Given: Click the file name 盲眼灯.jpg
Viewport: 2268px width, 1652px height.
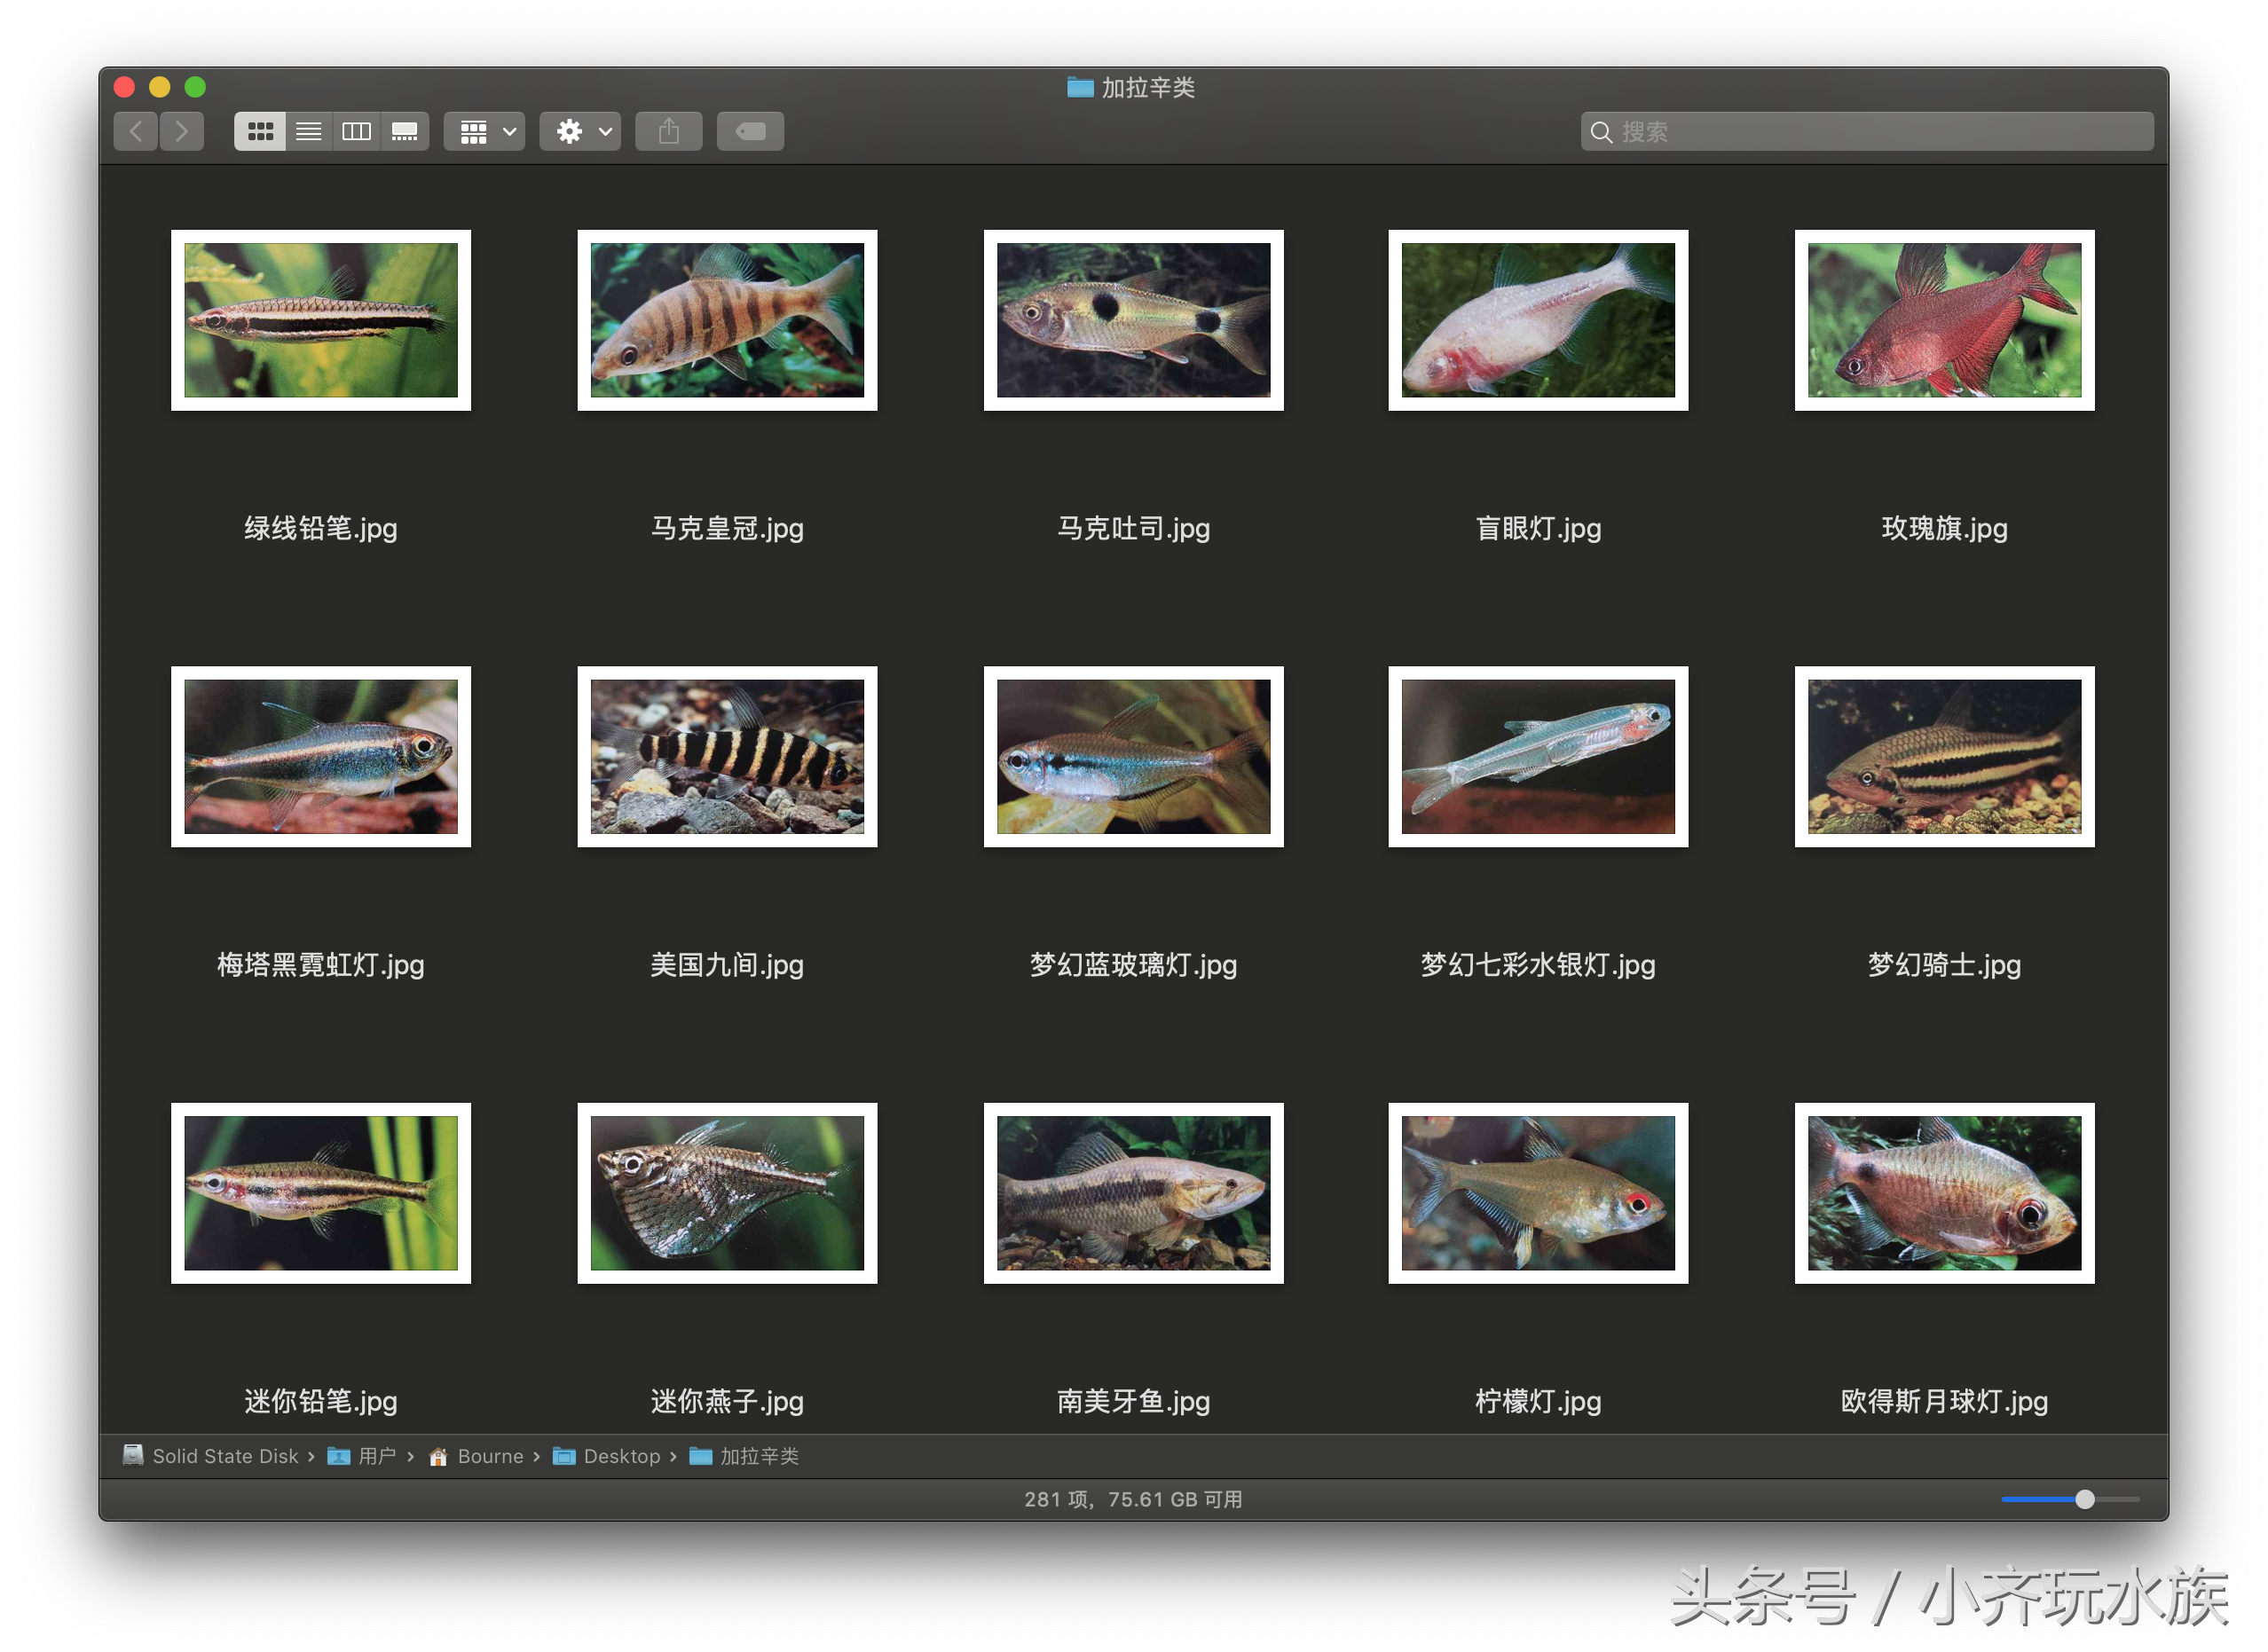Looking at the screenshot, I should click(x=1538, y=528).
